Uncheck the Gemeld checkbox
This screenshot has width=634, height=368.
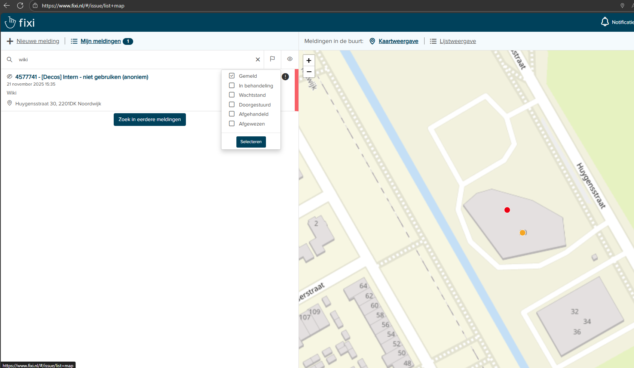(x=232, y=76)
